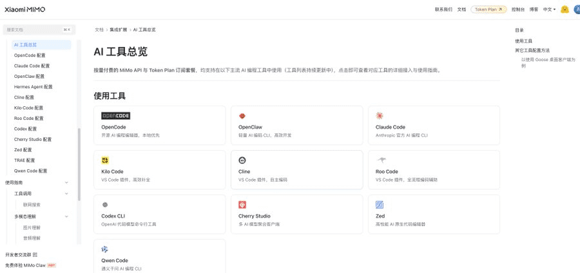
Task: Open the Kilo Code card title
Action: [112, 171]
